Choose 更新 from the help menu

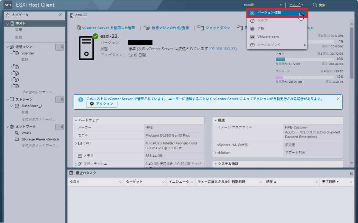click(277, 29)
